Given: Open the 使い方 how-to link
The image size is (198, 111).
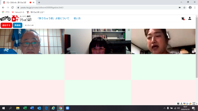Looking at the screenshot, I should (x=77, y=18).
